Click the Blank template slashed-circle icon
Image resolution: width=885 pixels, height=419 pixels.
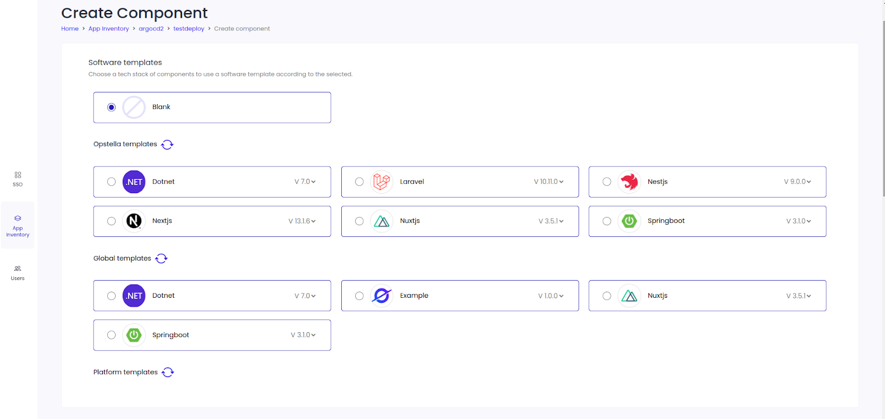(134, 107)
